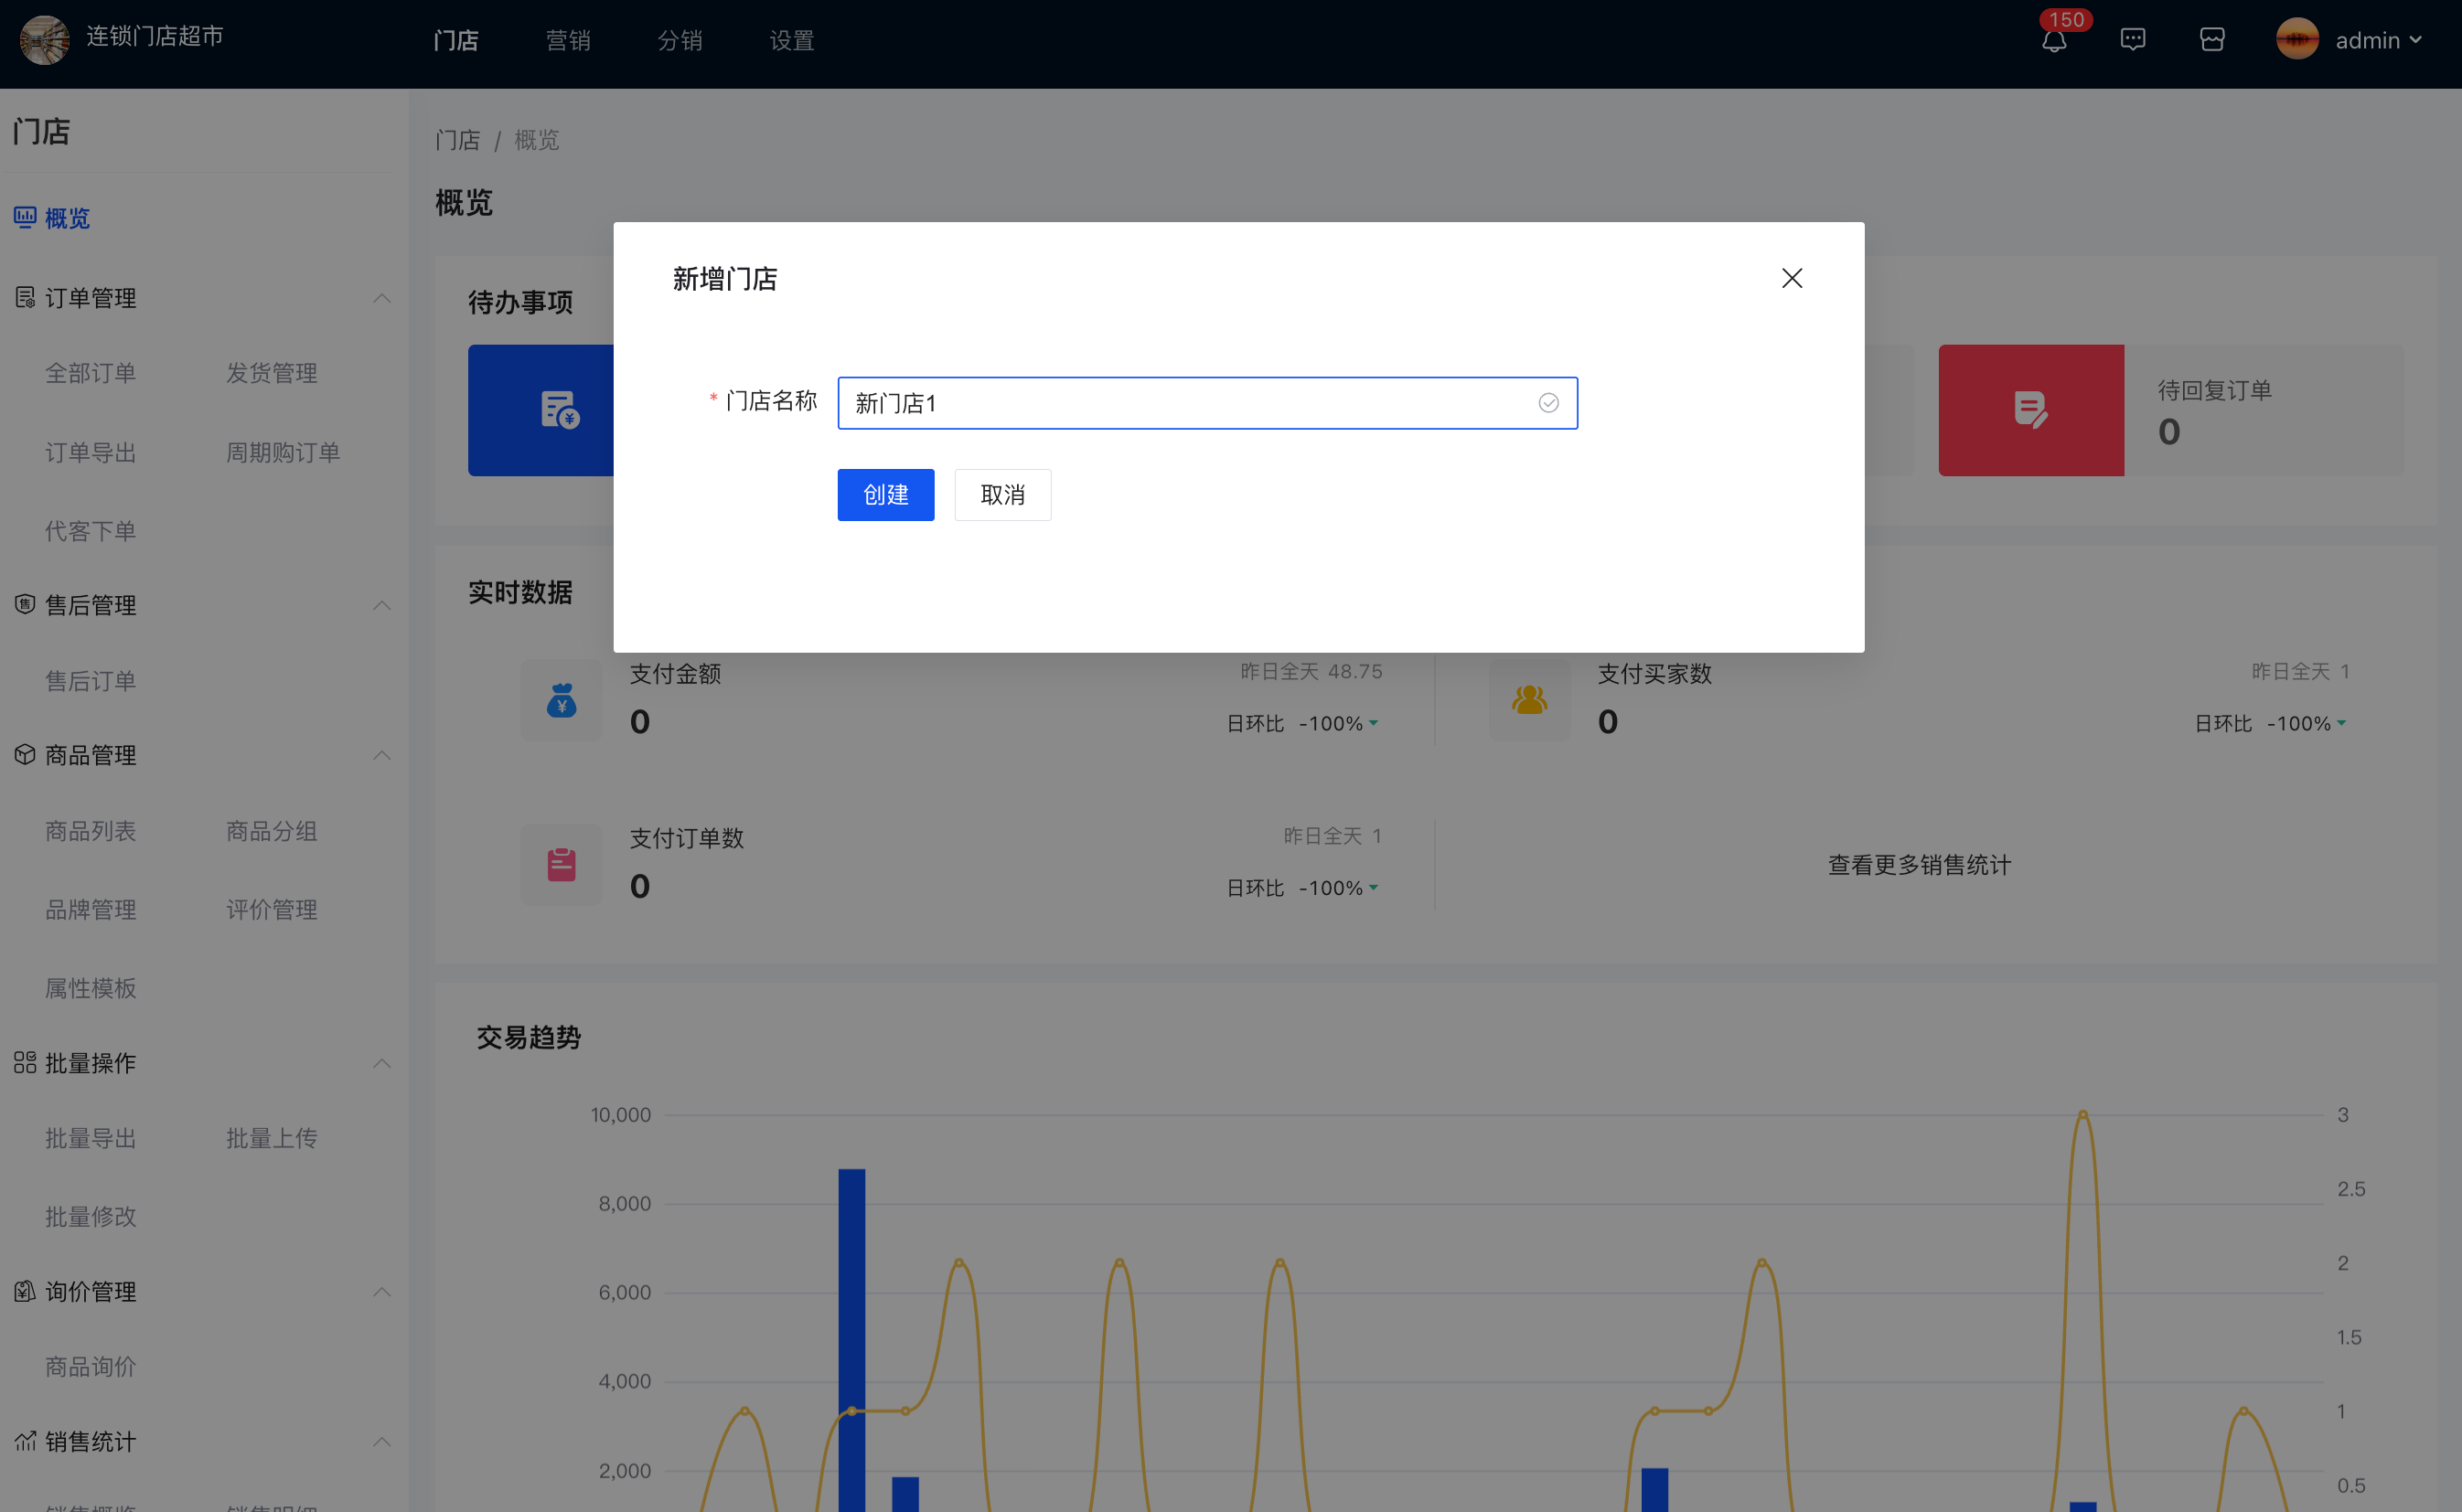Open 属性模板 in the sidebar

90,988
